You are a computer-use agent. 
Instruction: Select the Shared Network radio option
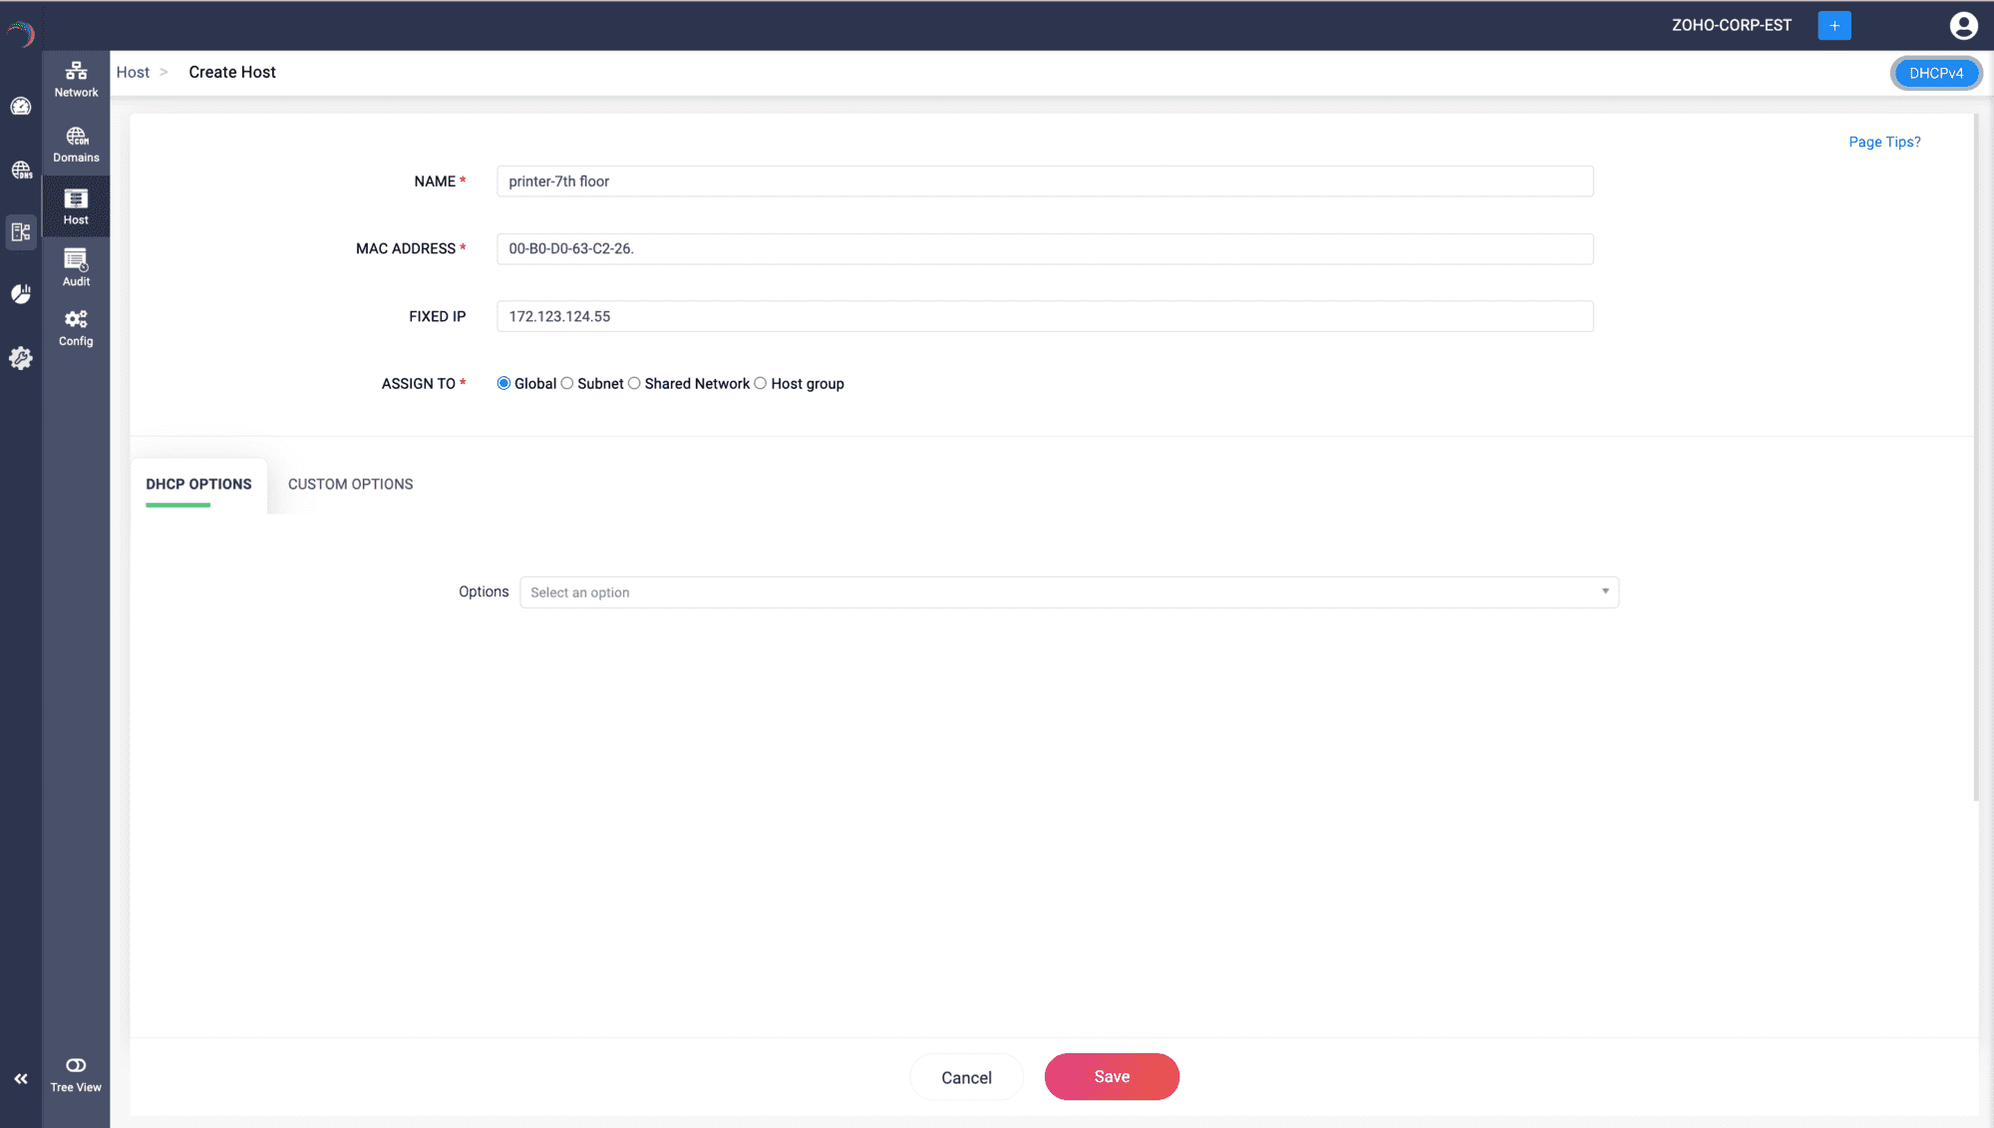[x=634, y=384]
